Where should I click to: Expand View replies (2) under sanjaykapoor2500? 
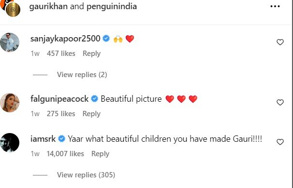(x=82, y=75)
